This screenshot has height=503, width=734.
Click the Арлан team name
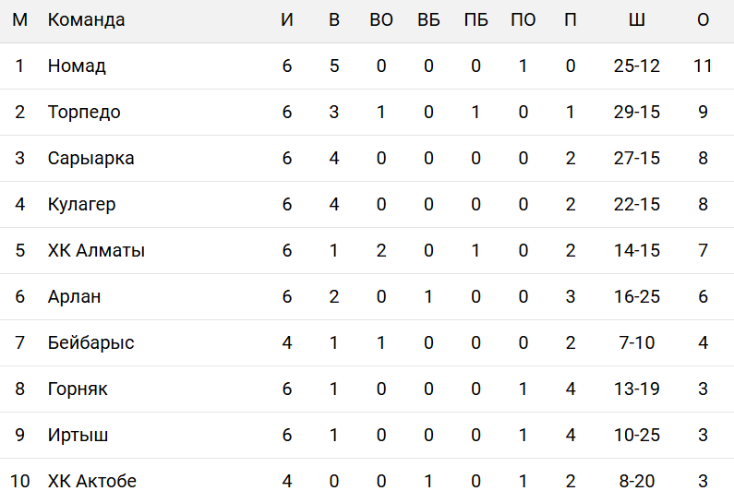click(74, 297)
